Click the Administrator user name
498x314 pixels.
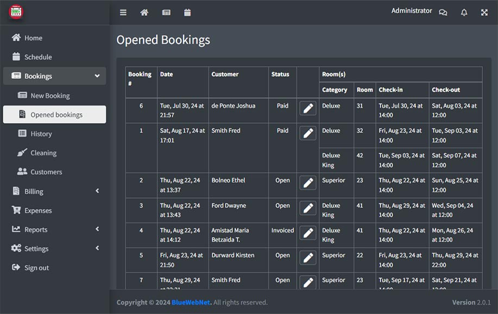(411, 11)
